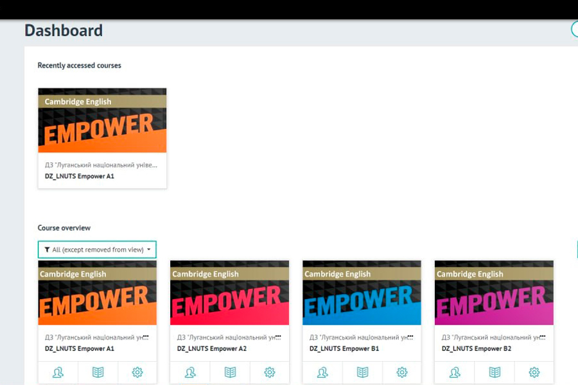Click red Empower A2 course image
578x385 pixels.
(x=229, y=293)
